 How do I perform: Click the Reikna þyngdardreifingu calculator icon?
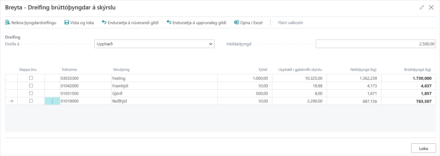click(8, 23)
